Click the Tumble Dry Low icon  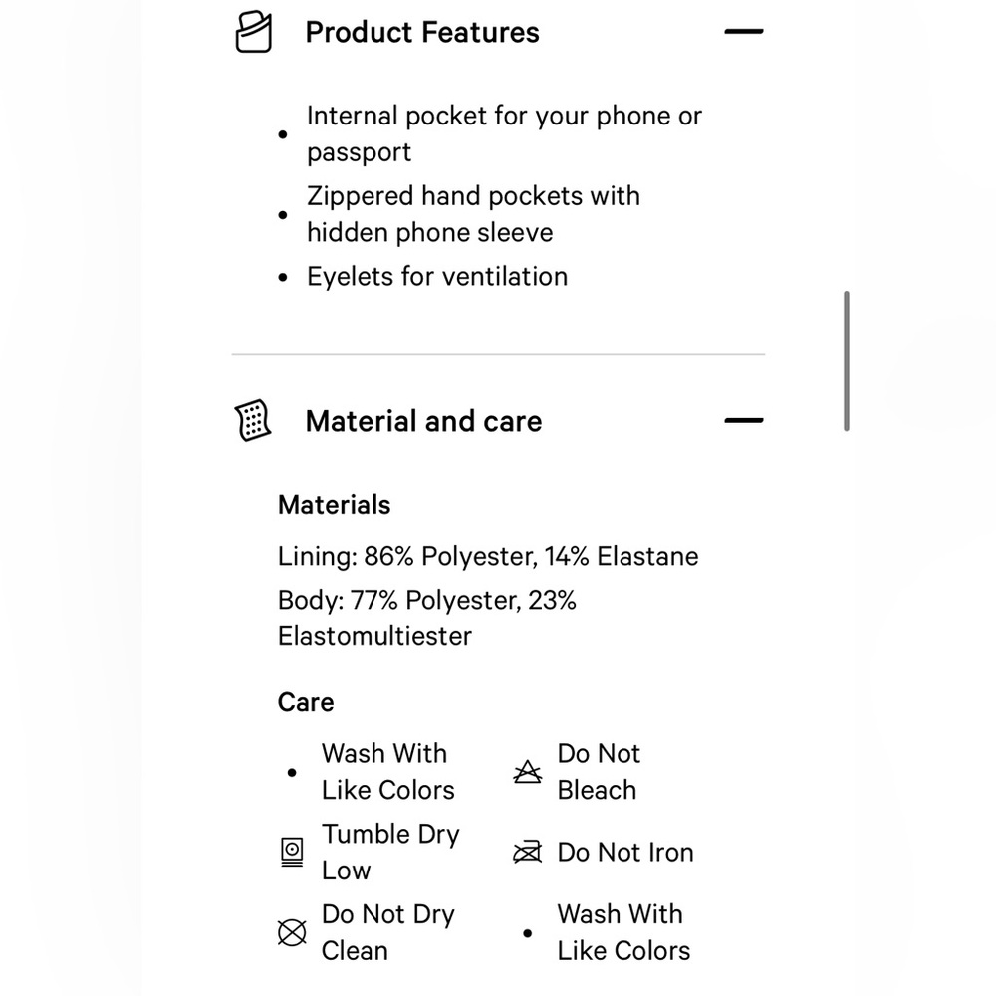292,852
